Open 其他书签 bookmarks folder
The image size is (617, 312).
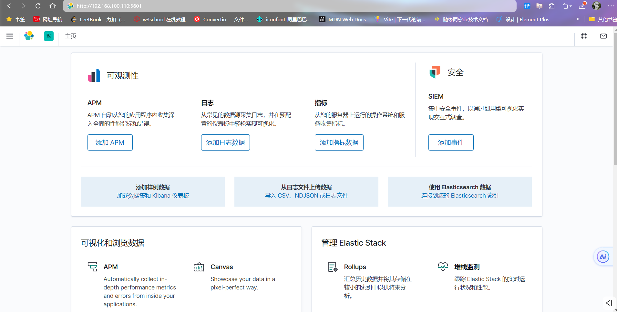point(603,19)
